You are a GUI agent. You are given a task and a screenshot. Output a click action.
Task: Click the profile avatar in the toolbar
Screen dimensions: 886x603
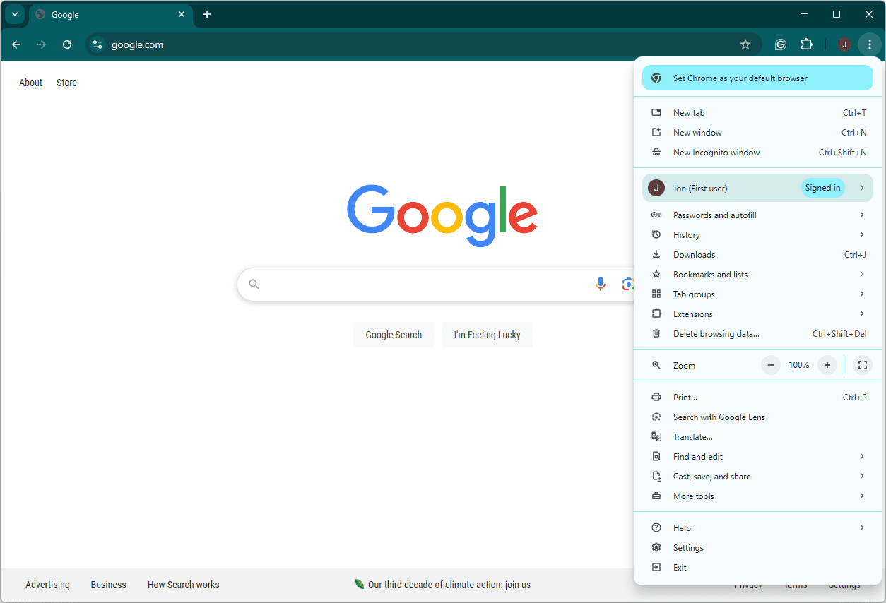844,44
